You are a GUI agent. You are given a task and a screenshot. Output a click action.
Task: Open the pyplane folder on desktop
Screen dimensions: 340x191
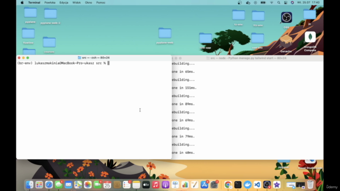coord(30,15)
